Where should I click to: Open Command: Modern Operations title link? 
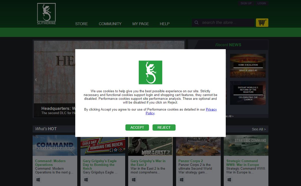(x=50, y=163)
